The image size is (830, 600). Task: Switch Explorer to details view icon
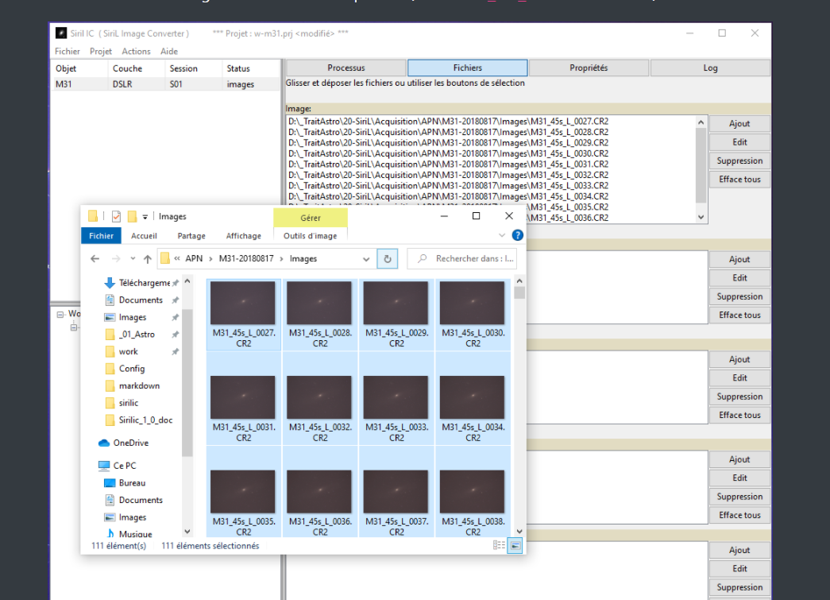(x=499, y=545)
